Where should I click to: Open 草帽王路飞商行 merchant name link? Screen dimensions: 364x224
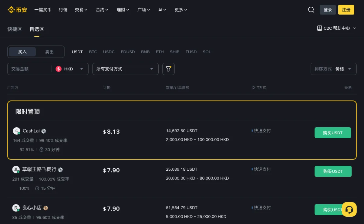coord(39,169)
